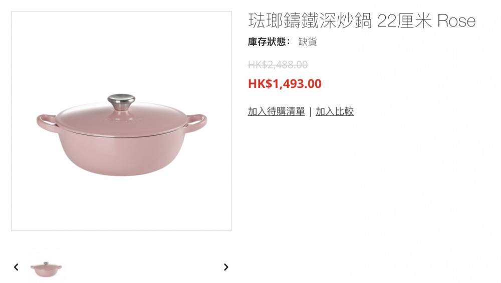Click the pot's right handle in the image
Image resolution: width=501 pixels, height=283 pixels.
point(196,123)
